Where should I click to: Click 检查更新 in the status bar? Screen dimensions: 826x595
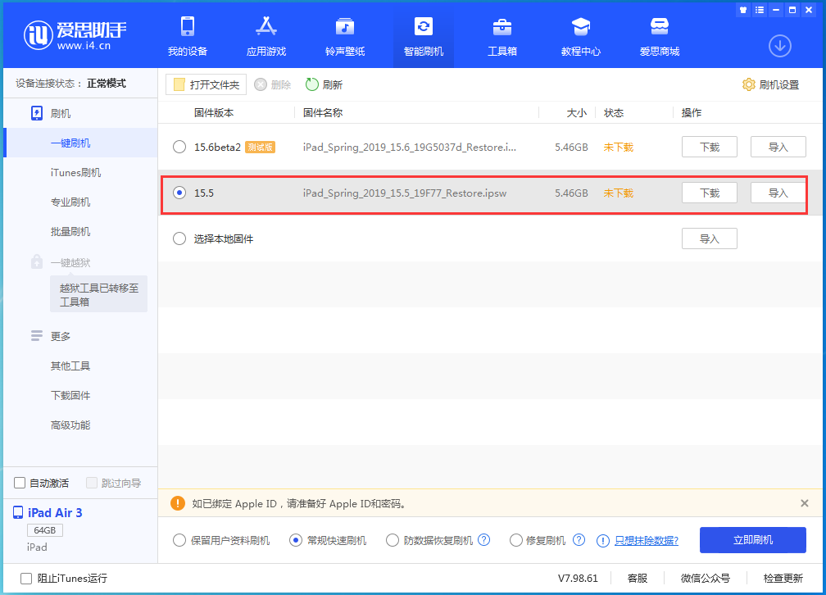point(783,579)
